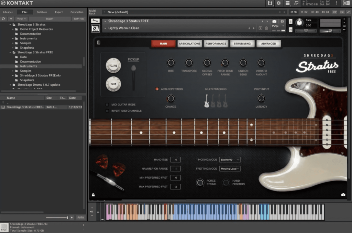Screen dimensions: 352x233
Task: Expand the Demo Project Resources folder
Action: [13, 29]
